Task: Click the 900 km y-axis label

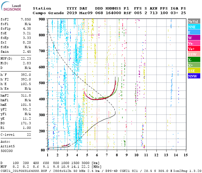Action: (42, 19)
